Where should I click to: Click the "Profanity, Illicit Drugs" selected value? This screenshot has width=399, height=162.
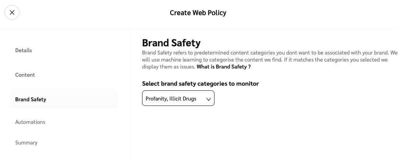171,99
